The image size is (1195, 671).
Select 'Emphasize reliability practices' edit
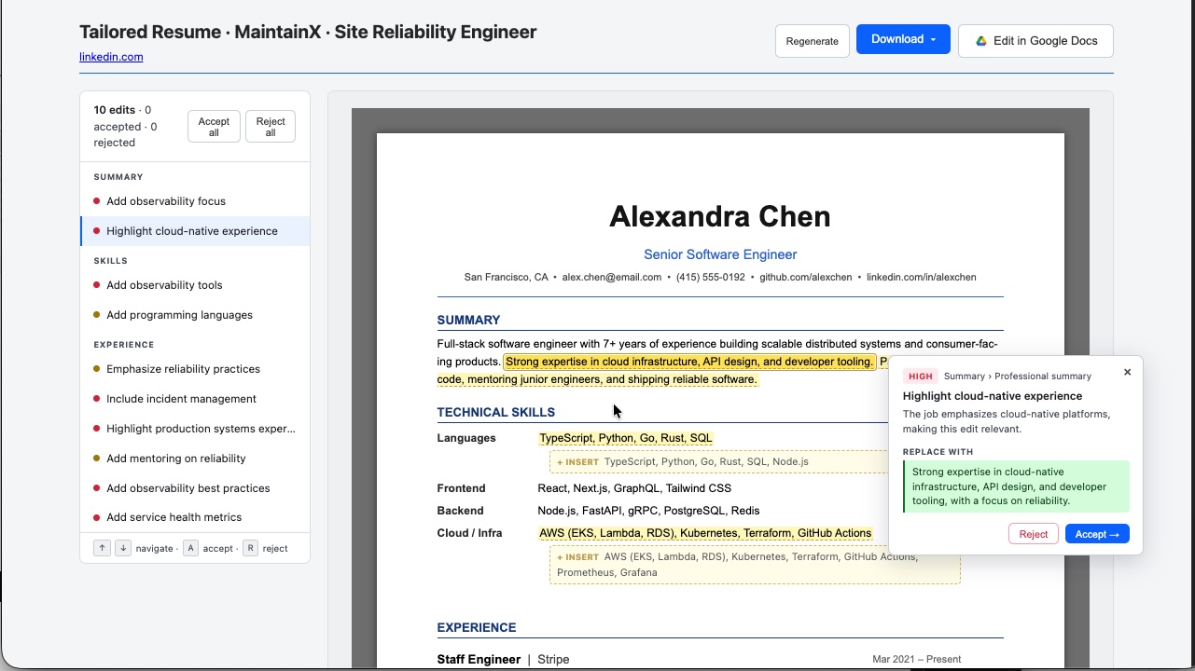coord(195,369)
